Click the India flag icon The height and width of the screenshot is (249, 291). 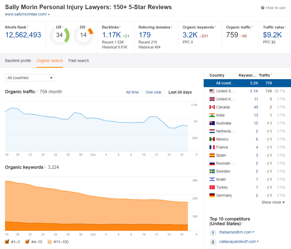(212, 115)
